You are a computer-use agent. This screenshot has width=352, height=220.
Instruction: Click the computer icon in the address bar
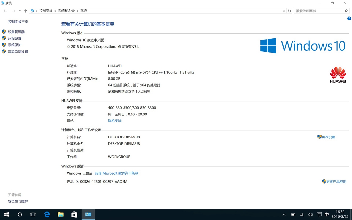[32, 11]
